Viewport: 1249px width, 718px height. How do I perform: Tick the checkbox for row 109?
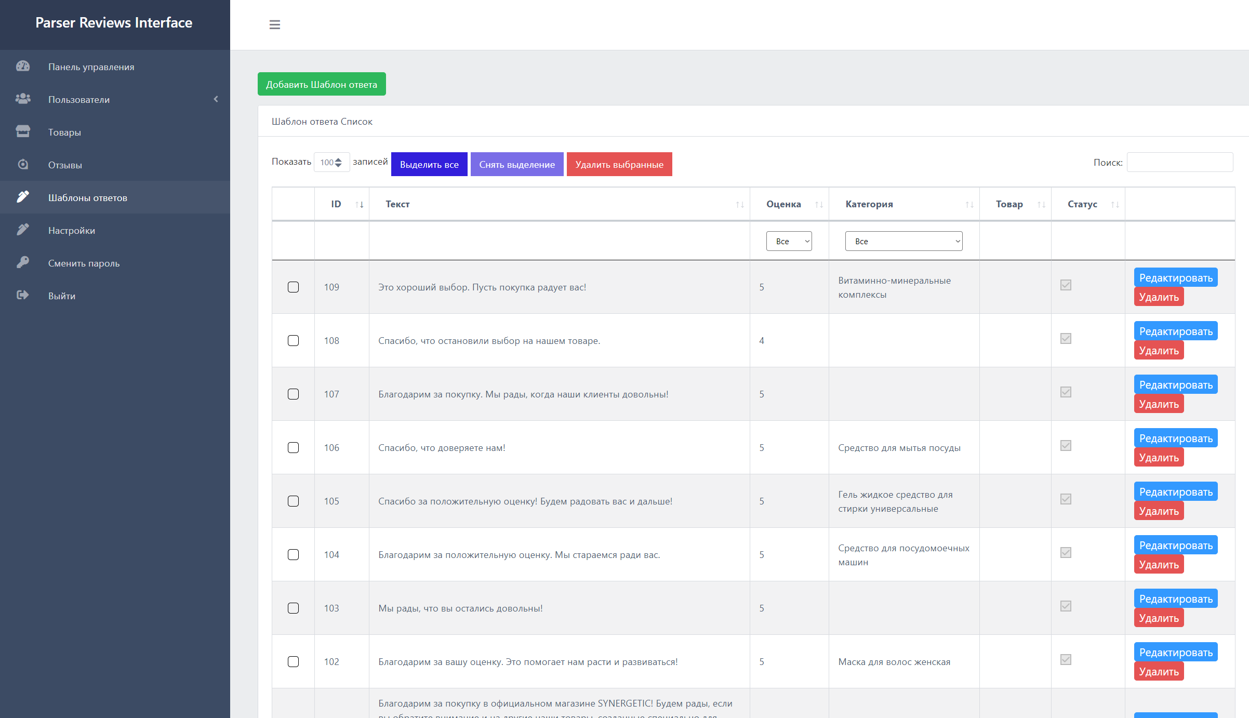tap(293, 287)
